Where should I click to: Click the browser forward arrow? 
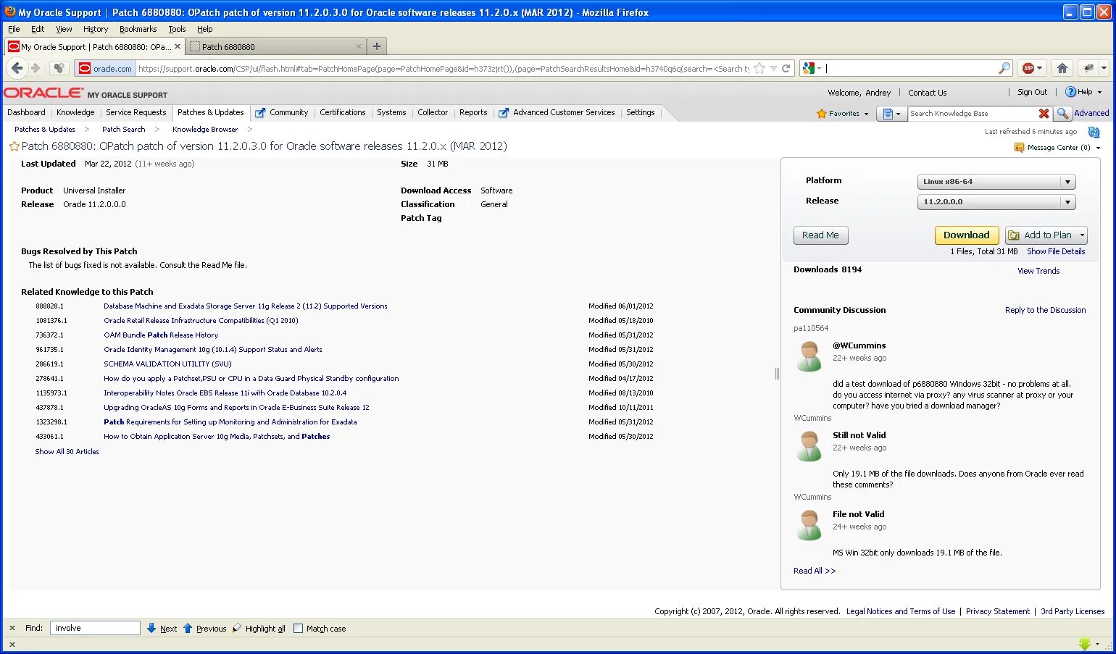coord(36,68)
